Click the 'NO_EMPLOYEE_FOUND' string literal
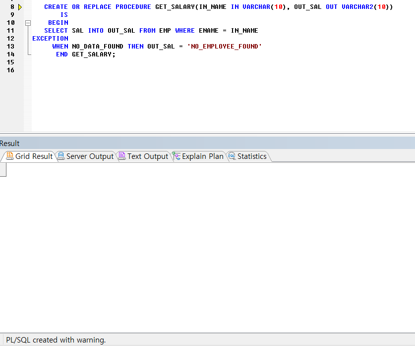This screenshot has height=346, width=415. (x=225, y=47)
